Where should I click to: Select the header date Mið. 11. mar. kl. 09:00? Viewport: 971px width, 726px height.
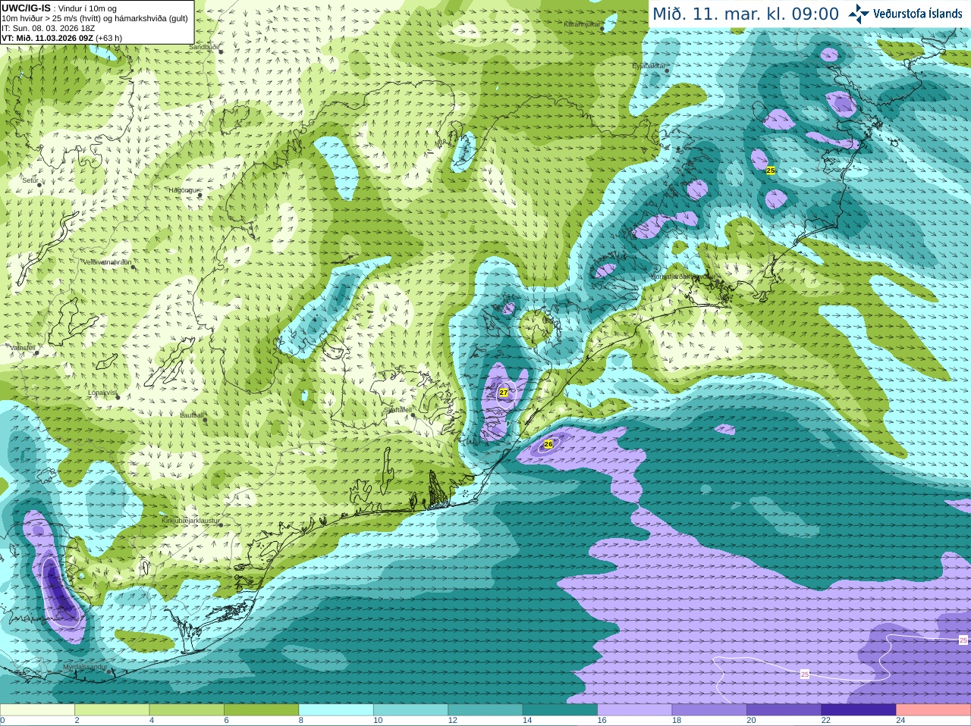click(x=746, y=14)
